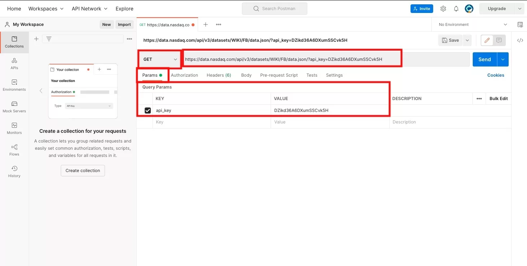The width and height of the screenshot is (527, 266).
Task: Click the request URL input field
Action: point(326,59)
